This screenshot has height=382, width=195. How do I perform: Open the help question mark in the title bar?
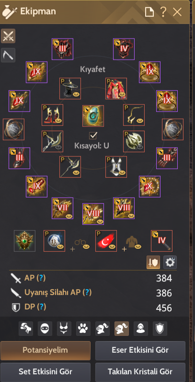point(163,12)
